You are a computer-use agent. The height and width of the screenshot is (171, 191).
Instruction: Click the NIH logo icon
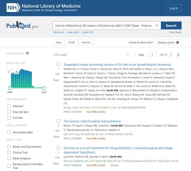point(13,8)
